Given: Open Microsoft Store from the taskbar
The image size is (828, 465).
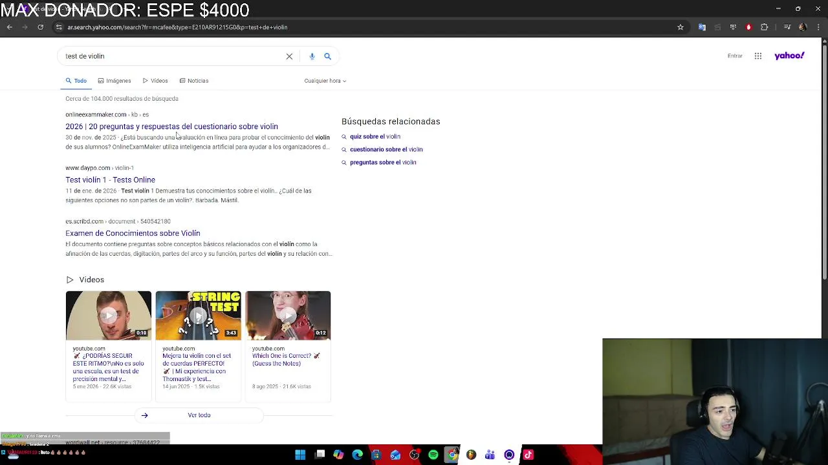Looking at the screenshot, I should pyautogui.click(x=376, y=455).
